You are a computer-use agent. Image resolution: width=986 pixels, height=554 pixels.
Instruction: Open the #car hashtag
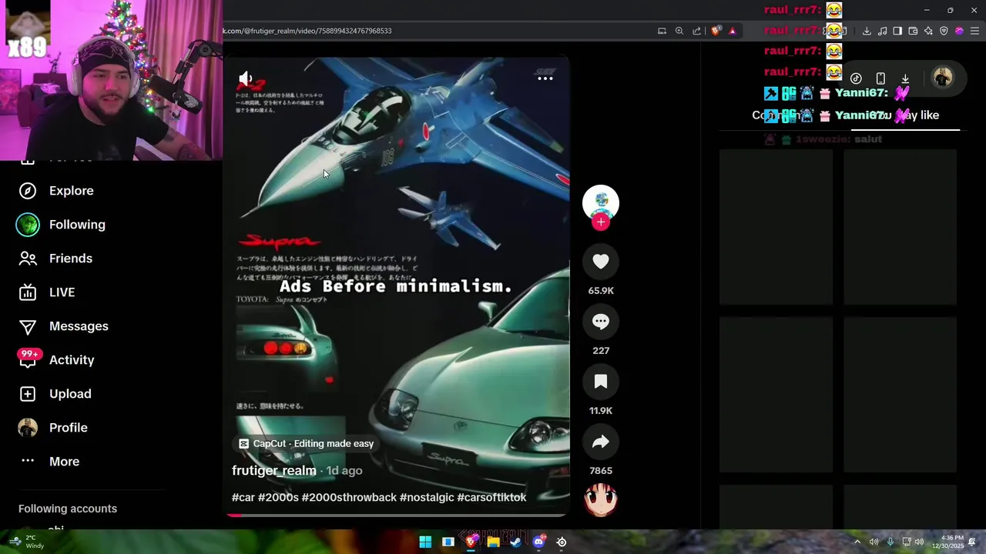(x=243, y=497)
